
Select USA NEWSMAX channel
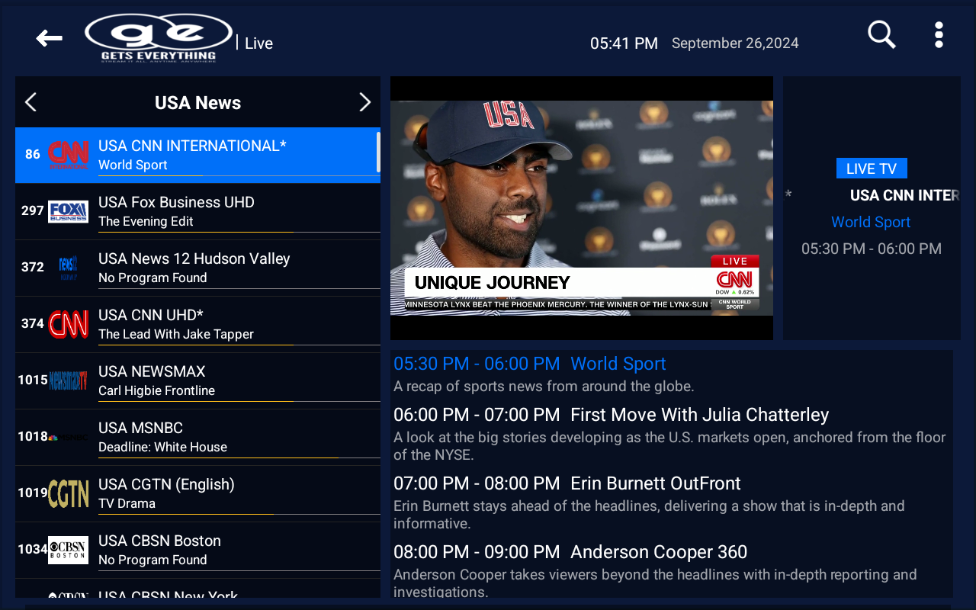197,381
